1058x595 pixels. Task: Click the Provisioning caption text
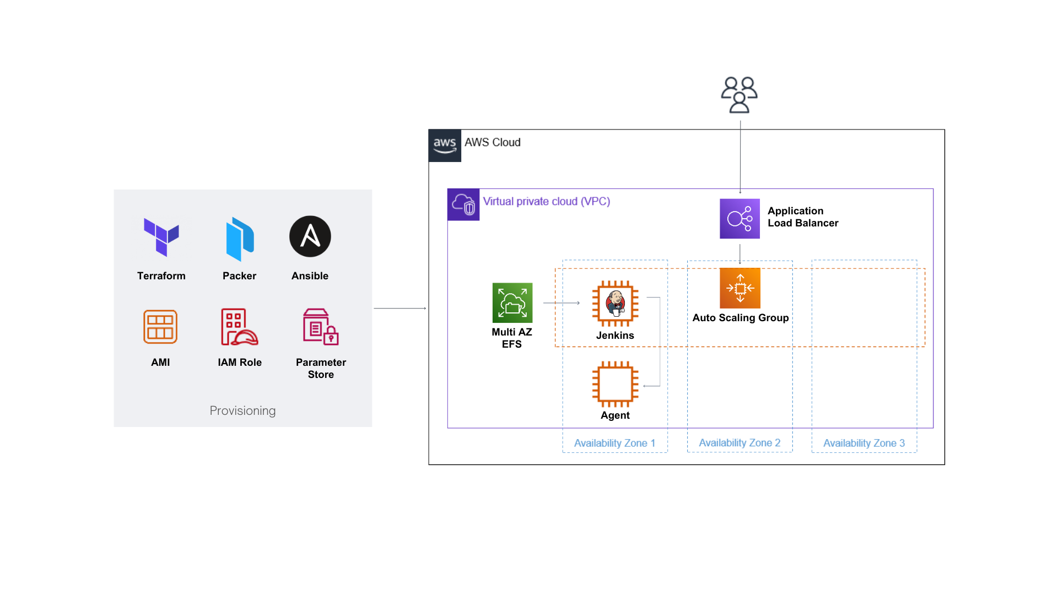click(x=242, y=410)
